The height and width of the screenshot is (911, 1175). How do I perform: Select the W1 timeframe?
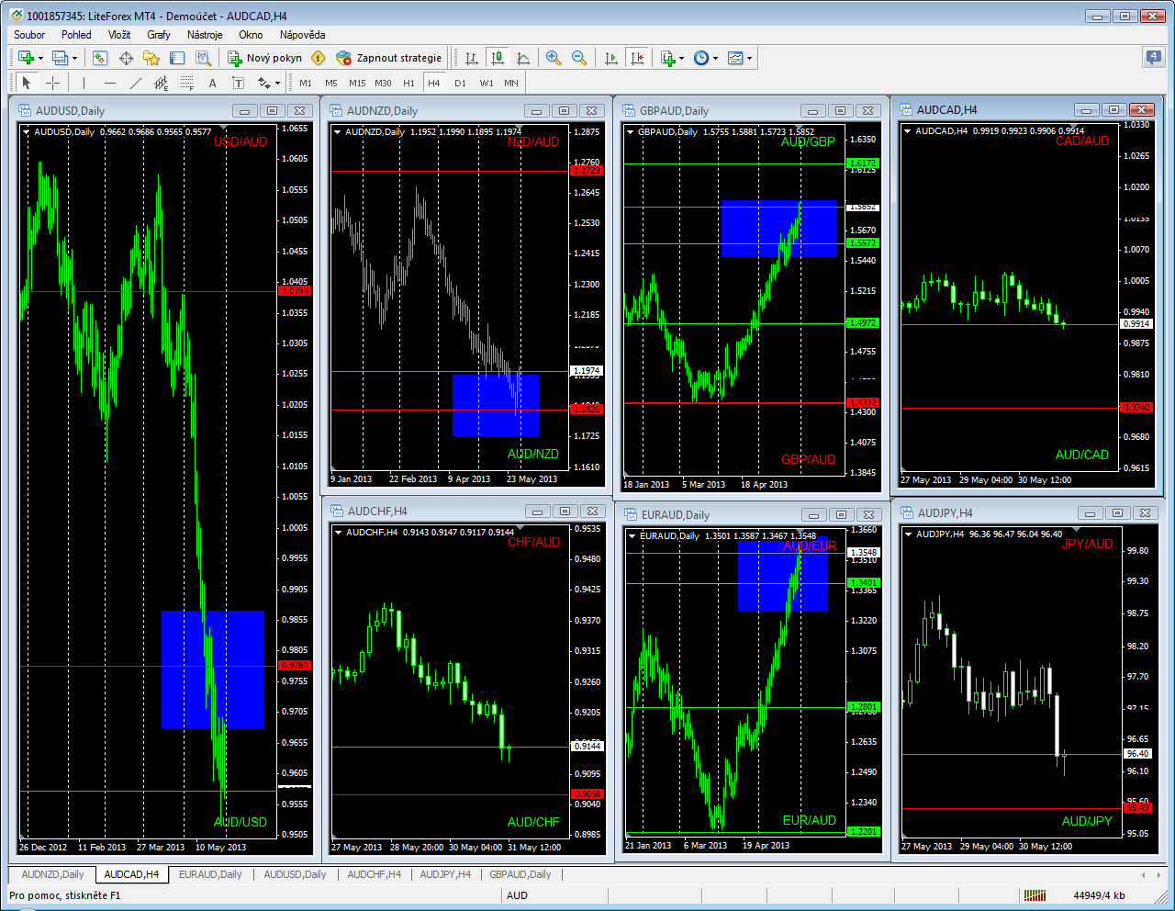[x=486, y=83]
